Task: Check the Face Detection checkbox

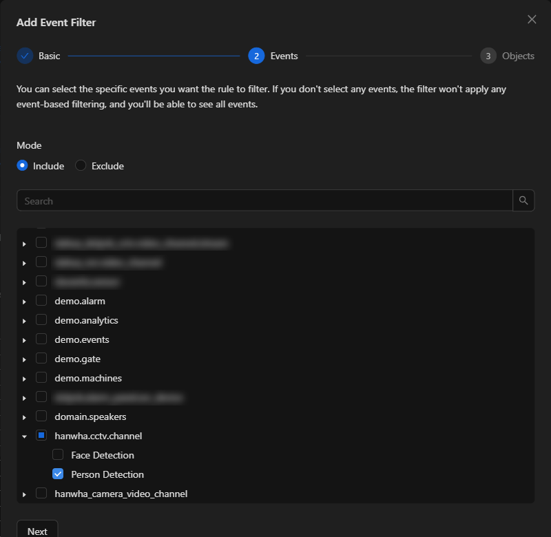Action: tap(58, 455)
